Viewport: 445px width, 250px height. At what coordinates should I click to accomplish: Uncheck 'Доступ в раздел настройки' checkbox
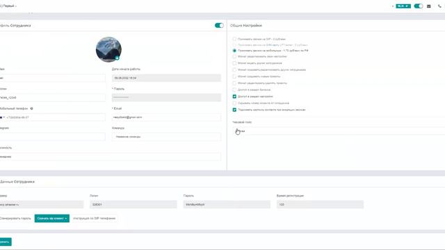(234, 97)
